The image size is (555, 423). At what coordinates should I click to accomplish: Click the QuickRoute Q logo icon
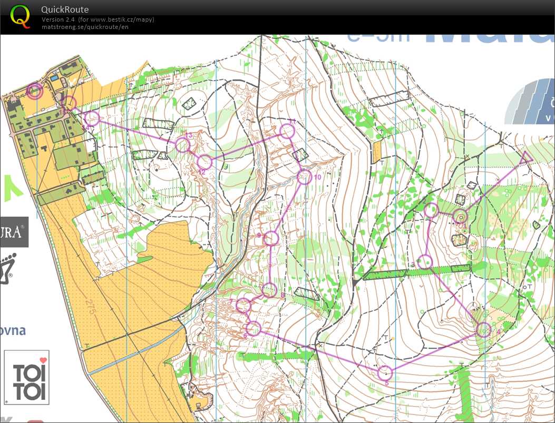(x=21, y=16)
